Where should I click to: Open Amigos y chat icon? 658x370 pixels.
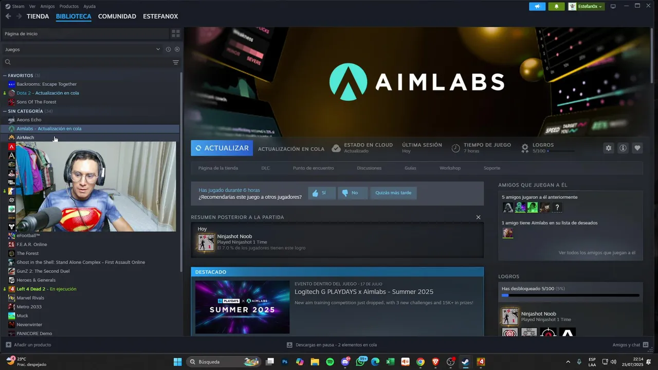(x=646, y=345)
